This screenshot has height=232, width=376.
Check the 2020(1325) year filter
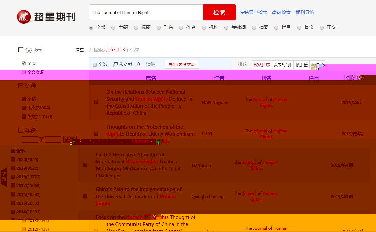(13, 159)
